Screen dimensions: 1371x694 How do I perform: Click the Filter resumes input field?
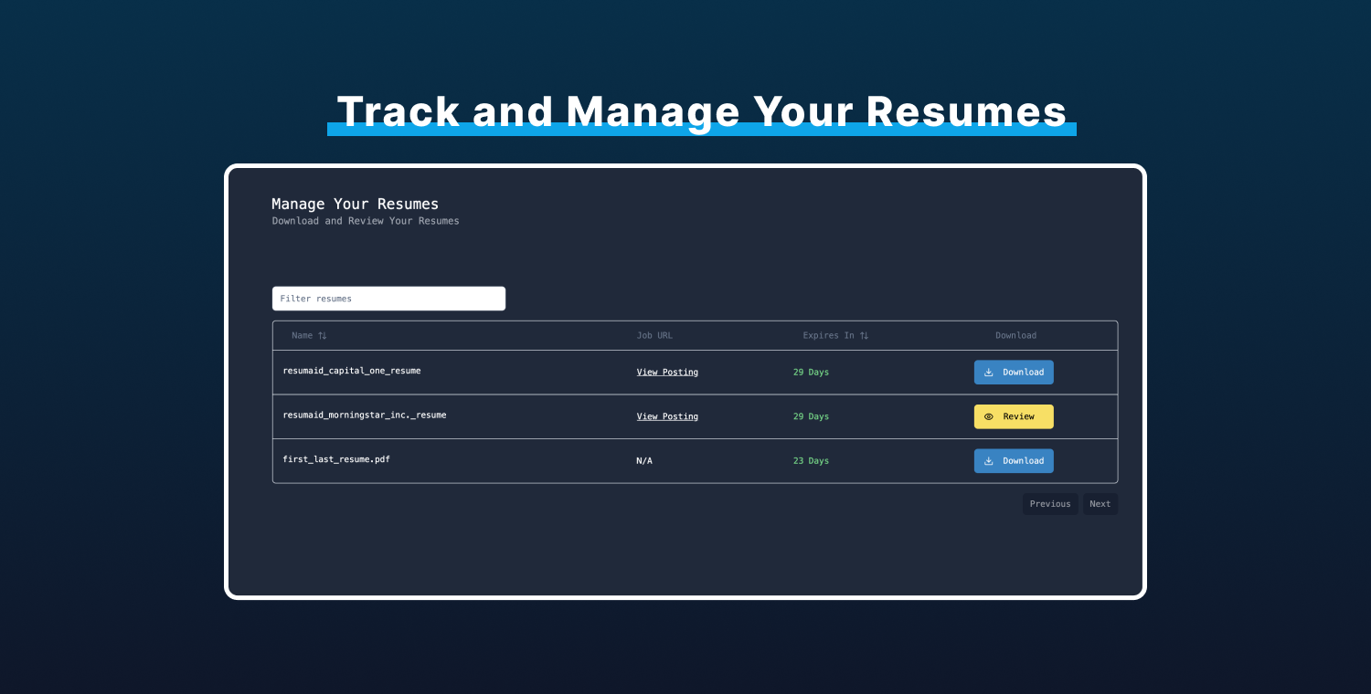[388, 299]
